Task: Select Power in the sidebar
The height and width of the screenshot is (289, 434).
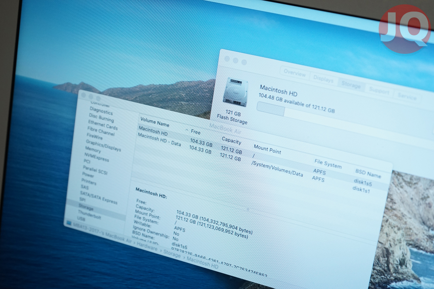Action: point(88,175)
